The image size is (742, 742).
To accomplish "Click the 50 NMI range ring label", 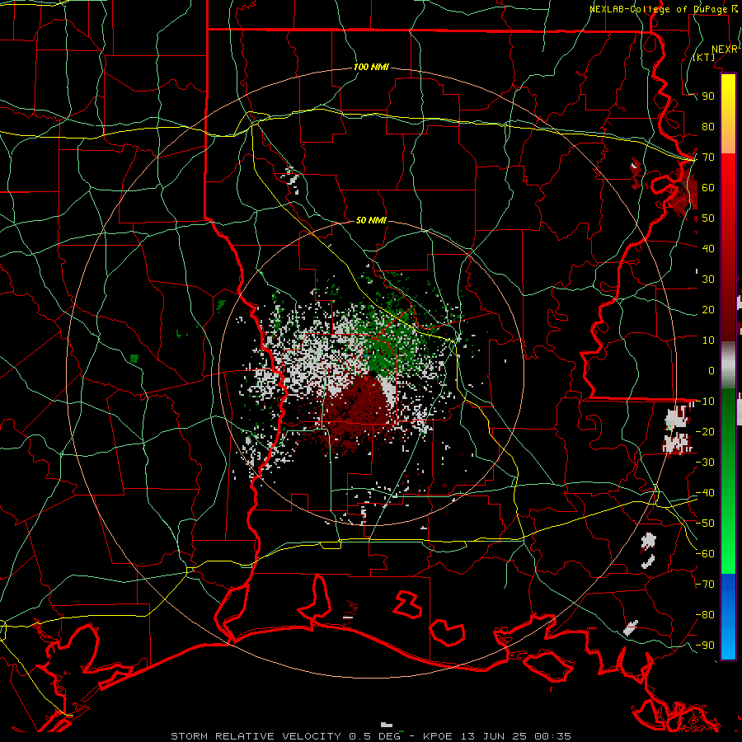I will click(371, 220).
